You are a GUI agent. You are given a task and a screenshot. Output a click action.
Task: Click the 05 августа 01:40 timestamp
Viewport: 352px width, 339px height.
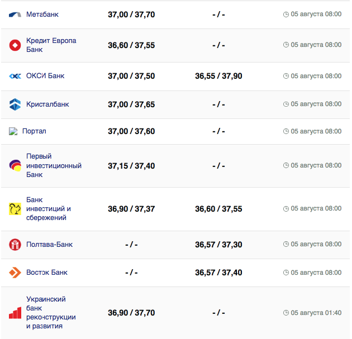(316, 313)
